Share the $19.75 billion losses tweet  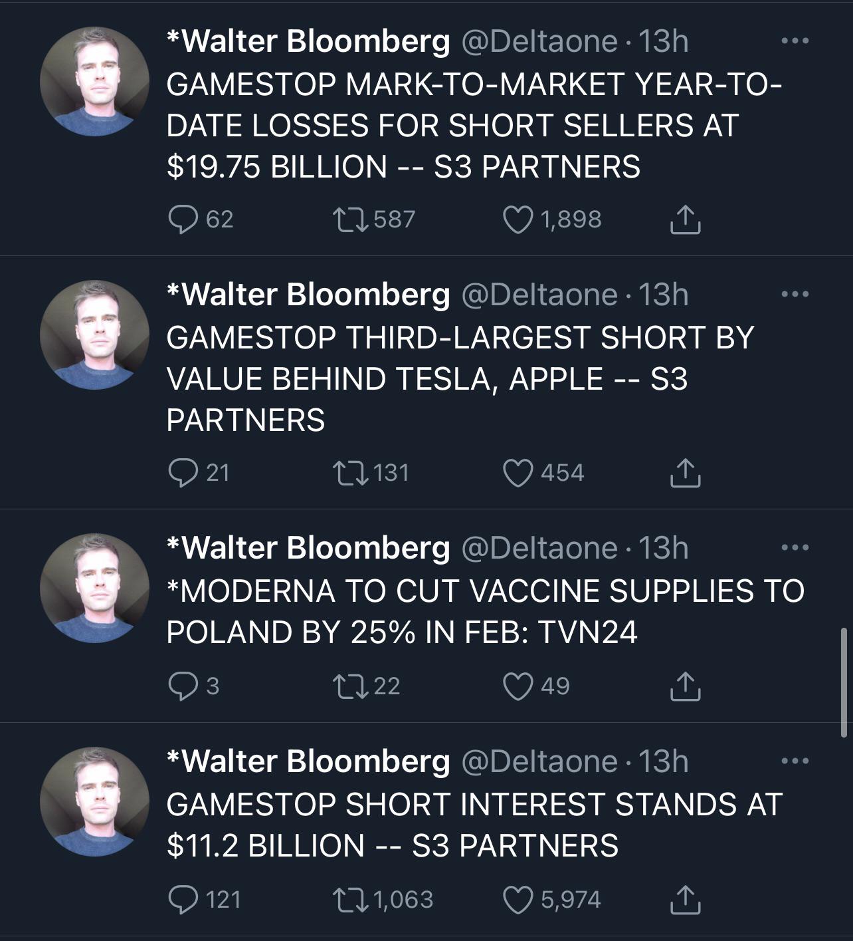(x=686, y=219)
